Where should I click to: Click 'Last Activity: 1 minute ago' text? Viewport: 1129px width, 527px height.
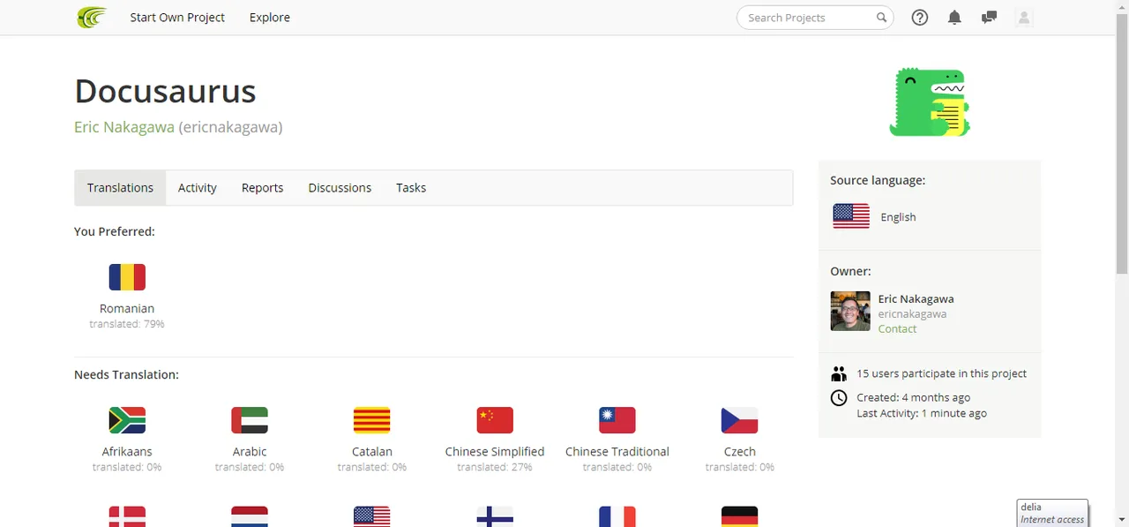922,413
